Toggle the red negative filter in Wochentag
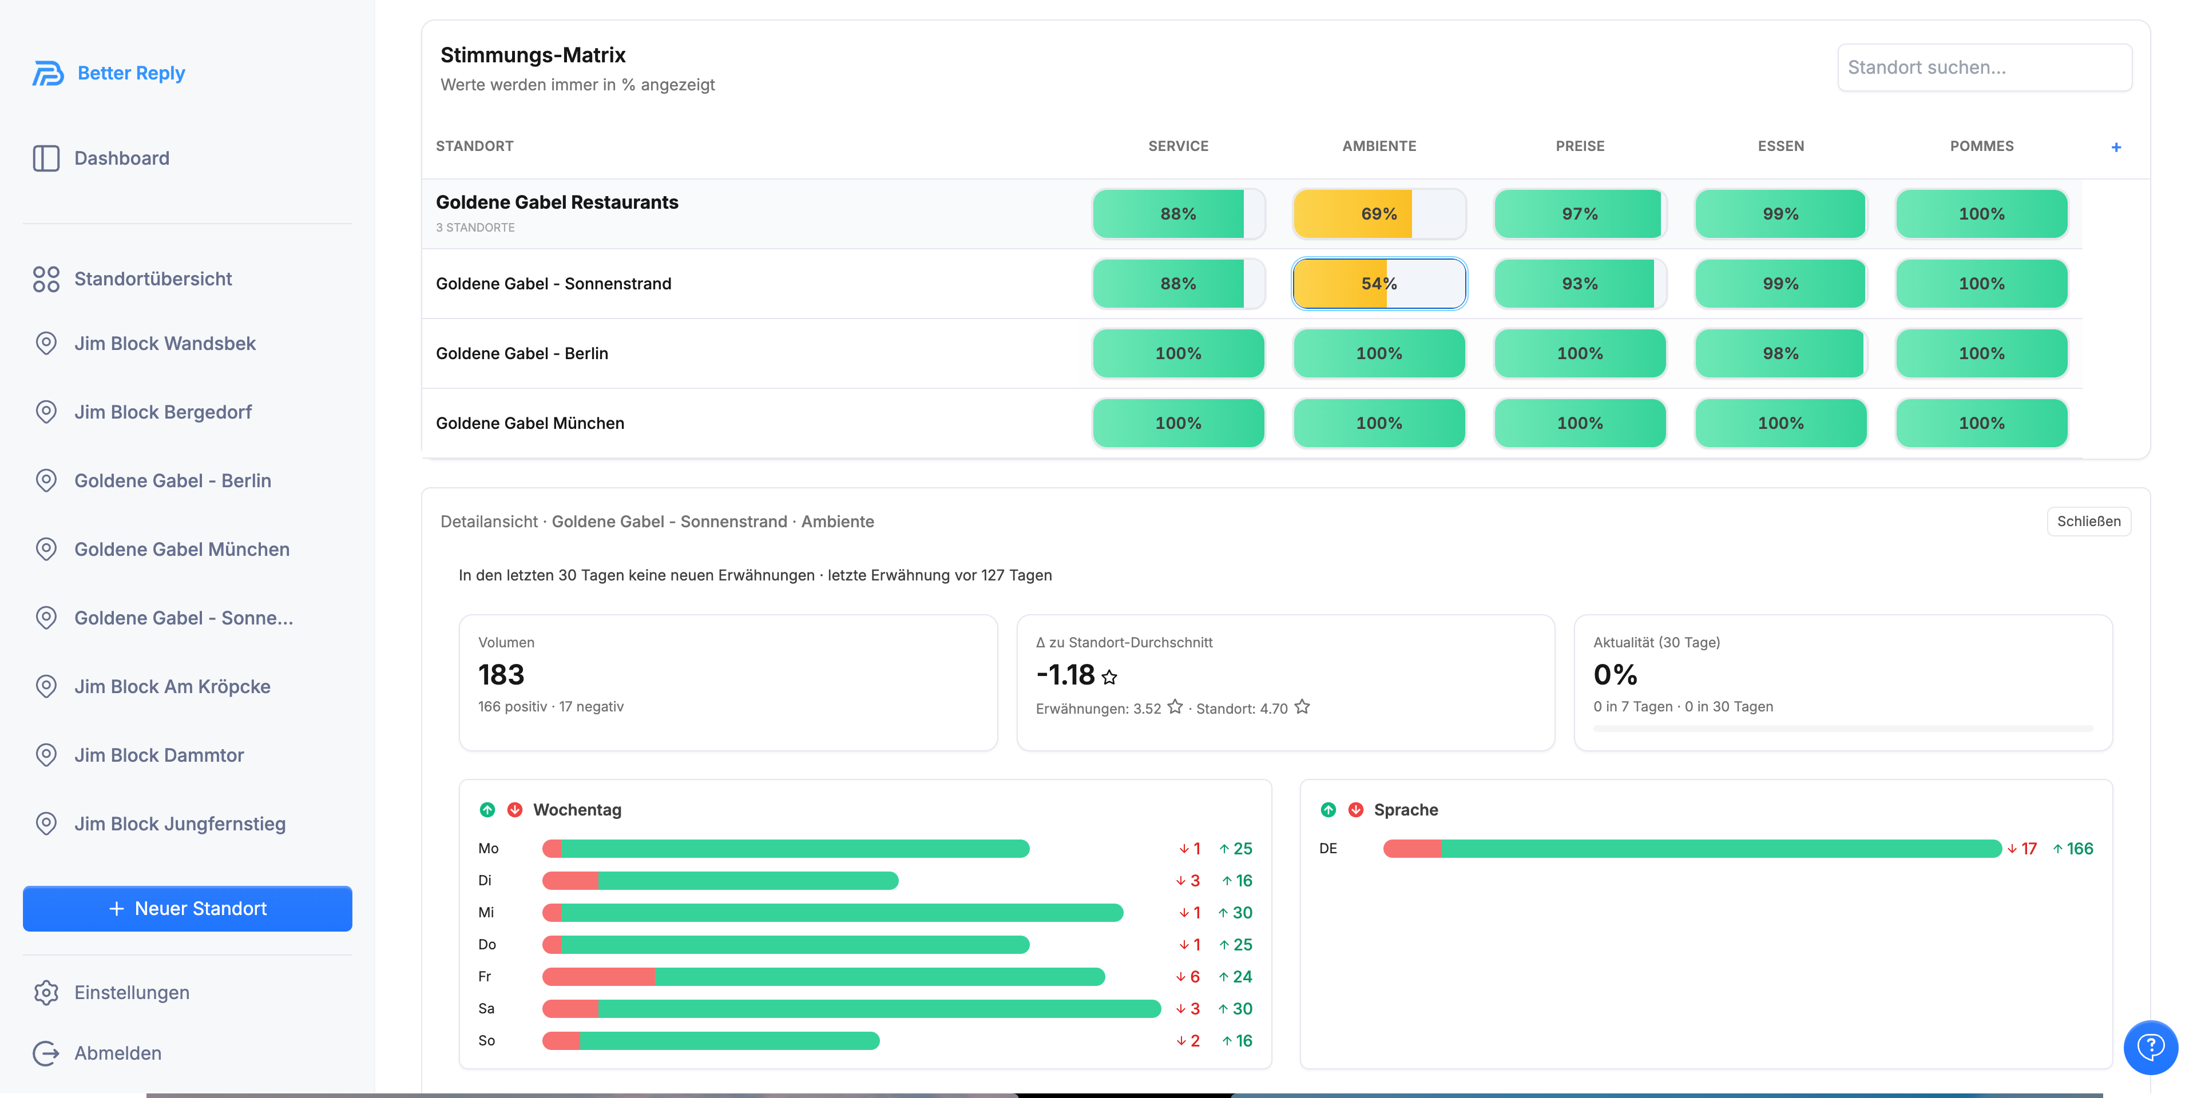 click(515, 810)
